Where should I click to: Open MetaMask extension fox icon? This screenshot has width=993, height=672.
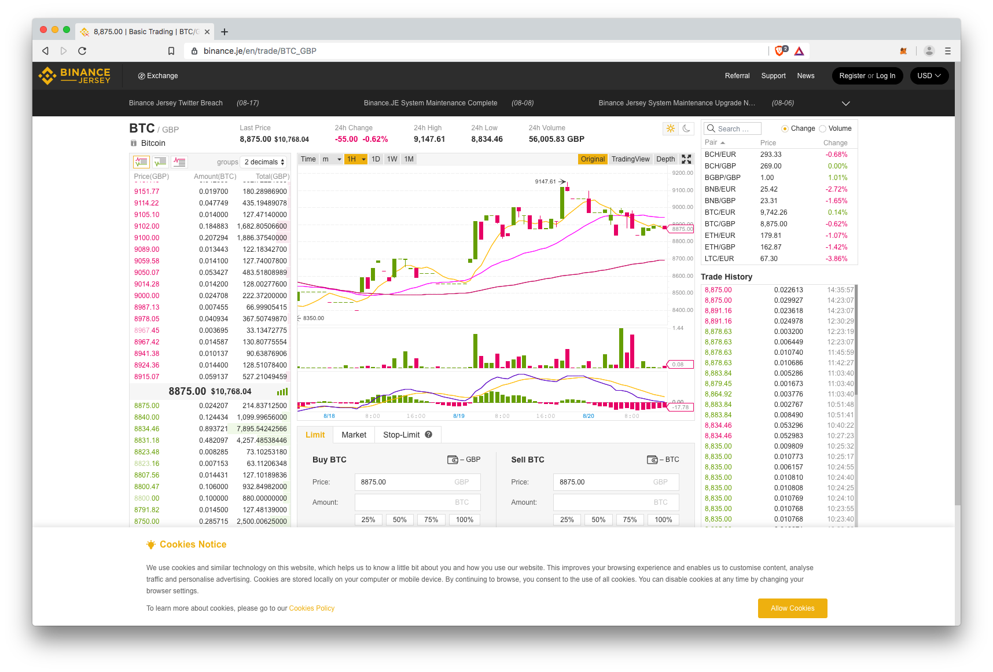[903, 51]
